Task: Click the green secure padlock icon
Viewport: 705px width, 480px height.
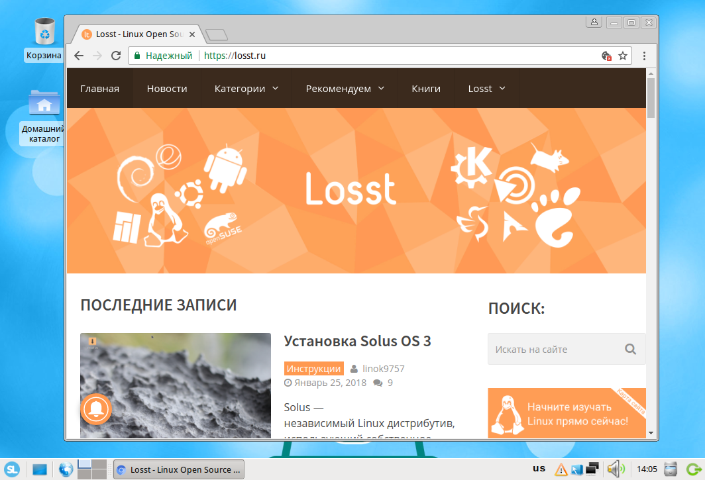Action: click(x=137, y=56)
